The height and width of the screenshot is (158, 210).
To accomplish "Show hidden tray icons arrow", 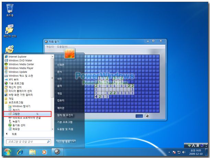I will click(169, 152).
